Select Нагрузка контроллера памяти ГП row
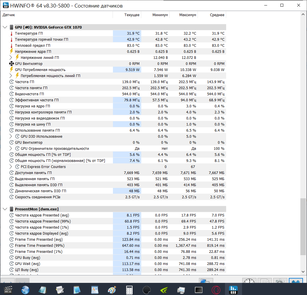This screenshot has height=295, width=307. coord(118,112)
